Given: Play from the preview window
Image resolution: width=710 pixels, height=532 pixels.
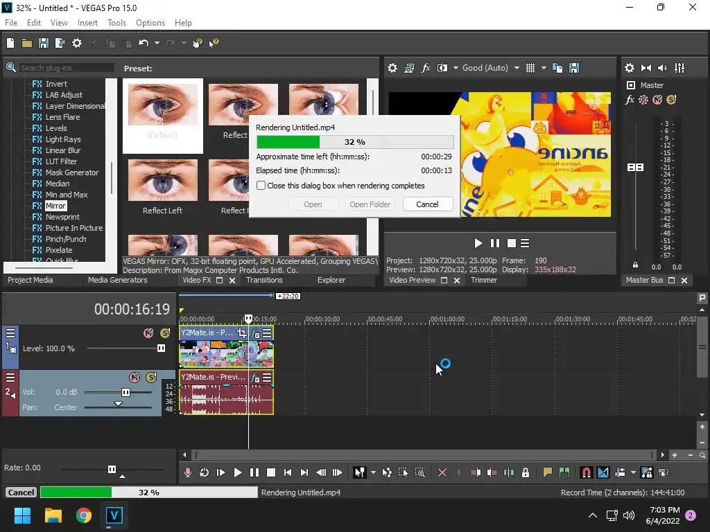Looking at the screenshot, I should 478,243.
